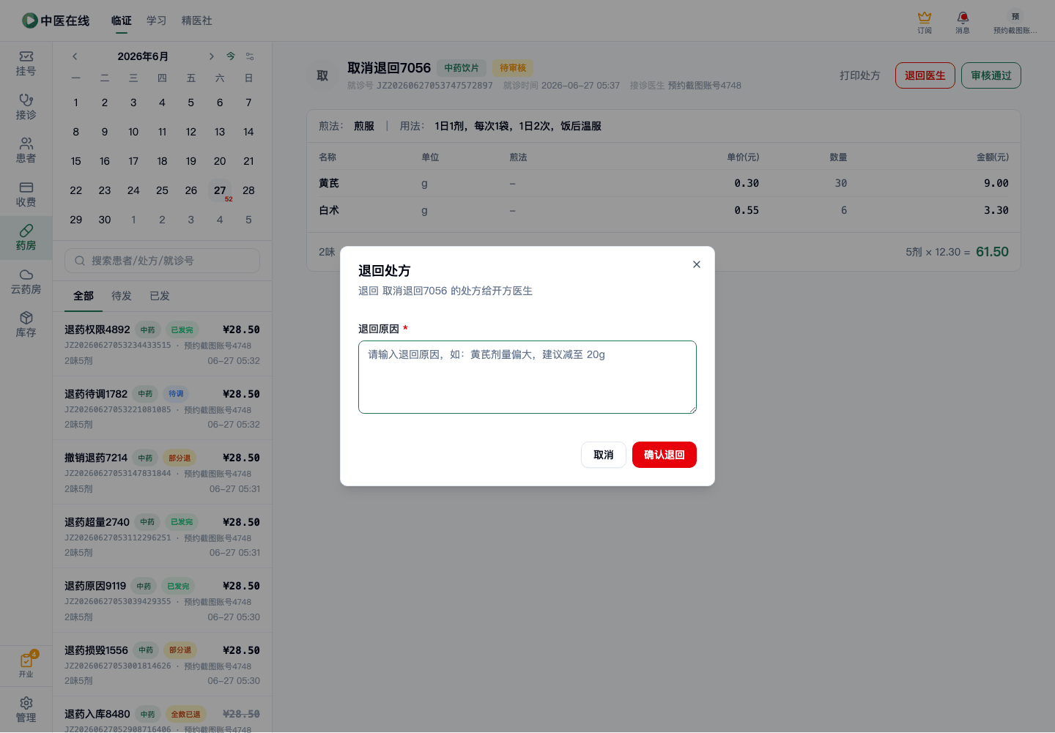This screenshot has height=733, width=1055.
Task: Select the 全部 prescription list tab
Action: [84, 296]
